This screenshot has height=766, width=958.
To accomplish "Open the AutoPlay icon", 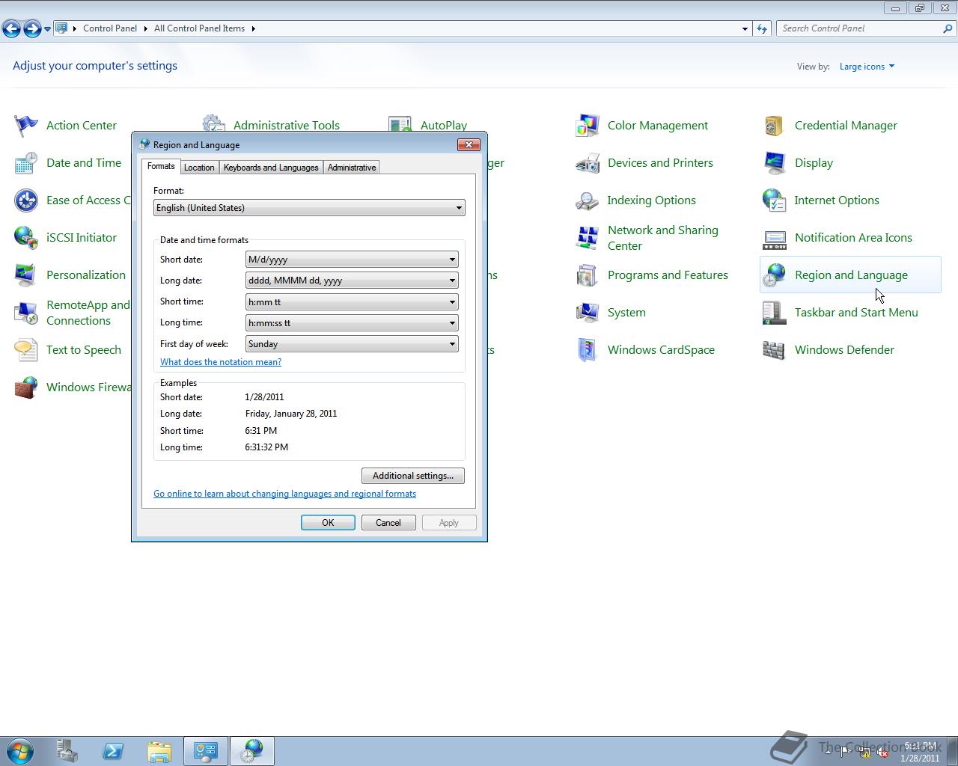I will (400, 124).
